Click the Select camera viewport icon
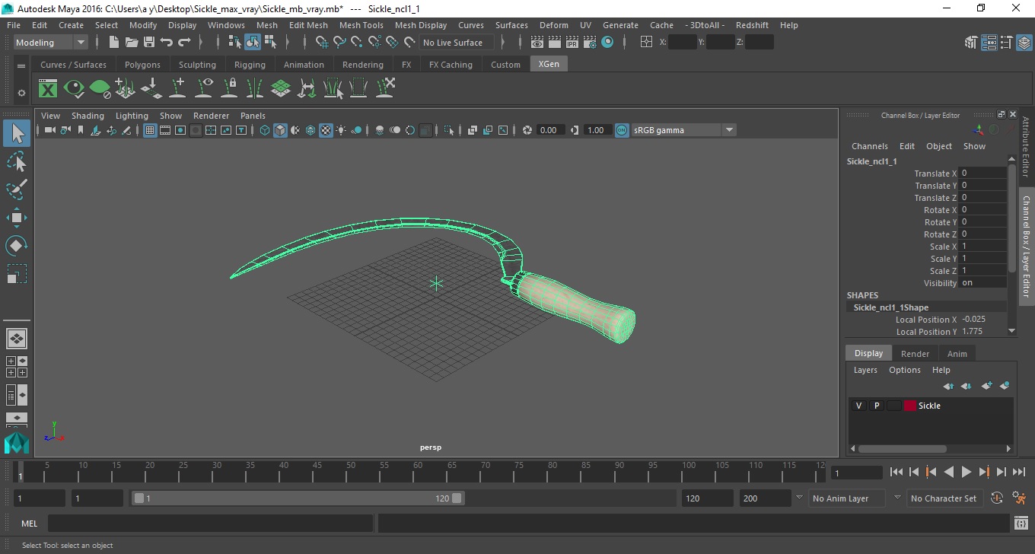This screenshot has width=1035, height=554. (49, 130)
